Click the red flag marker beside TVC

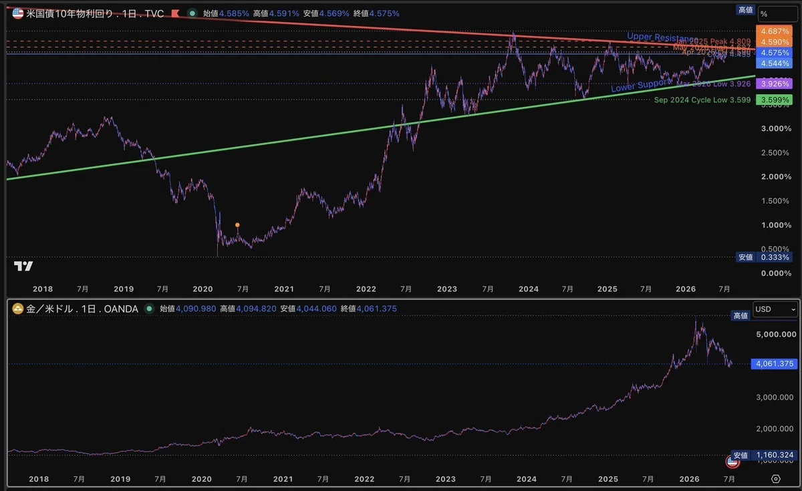(175, 13)
